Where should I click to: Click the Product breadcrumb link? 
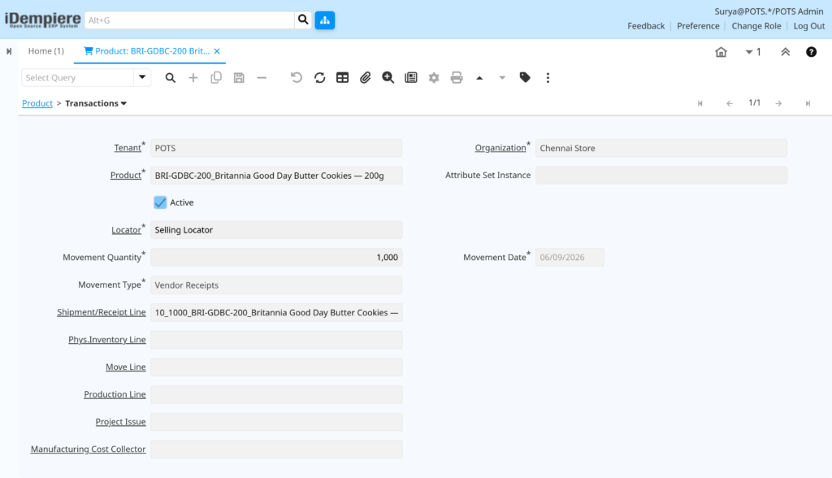(37, 103)
